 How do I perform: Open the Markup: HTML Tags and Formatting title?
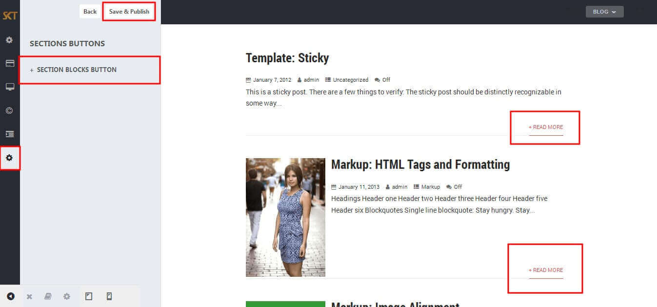click(x=420, y=164)
